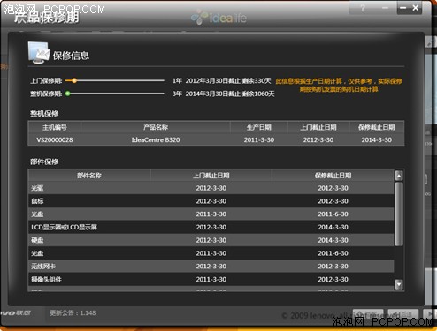Click 上门截止日期 header in parts table

(211, 176)
